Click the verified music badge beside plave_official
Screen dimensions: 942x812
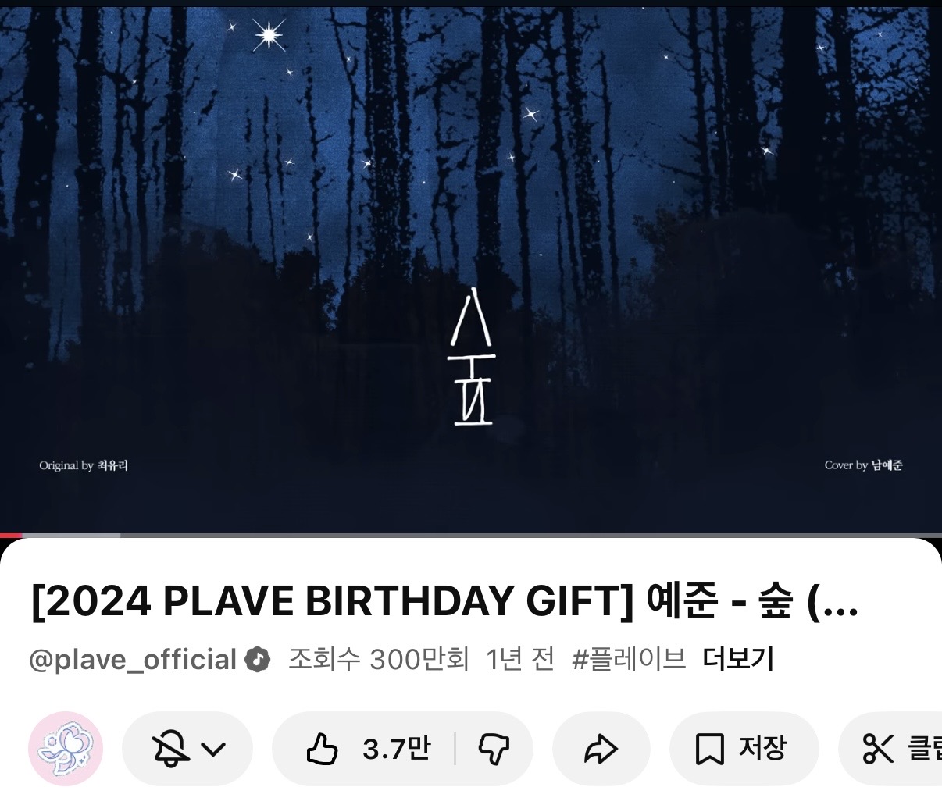click(258, 660)
